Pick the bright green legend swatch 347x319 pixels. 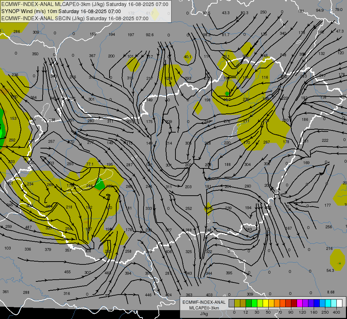click(x=254, y=303)
